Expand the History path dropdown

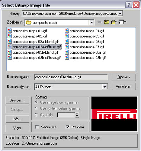coord(120,14)
